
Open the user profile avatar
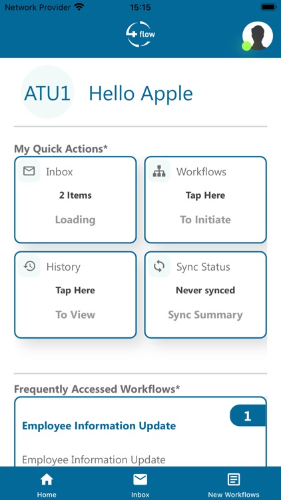point(258,36)
